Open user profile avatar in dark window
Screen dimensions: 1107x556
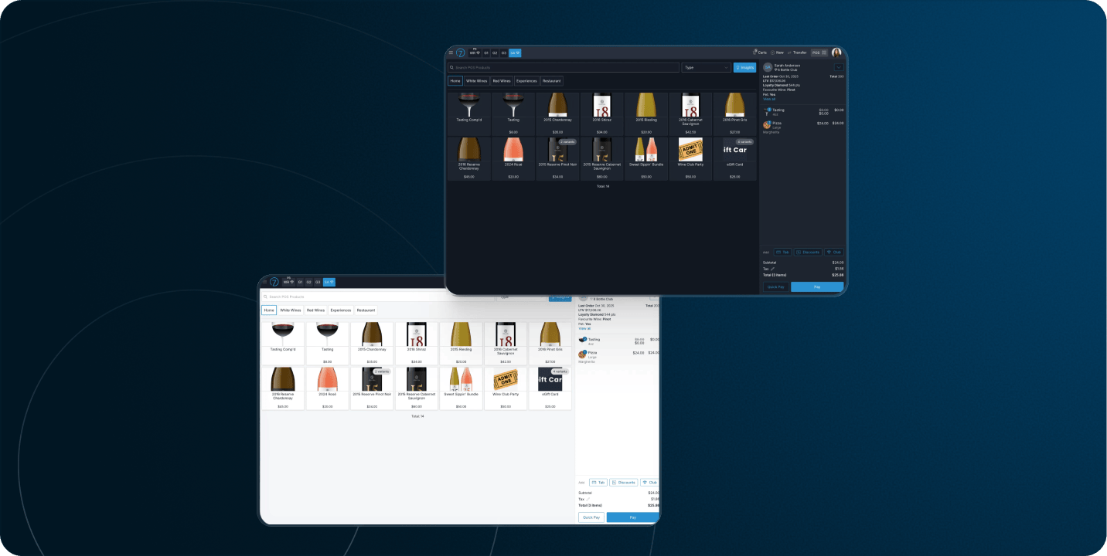pyautogui.click(x=836, y=53)
